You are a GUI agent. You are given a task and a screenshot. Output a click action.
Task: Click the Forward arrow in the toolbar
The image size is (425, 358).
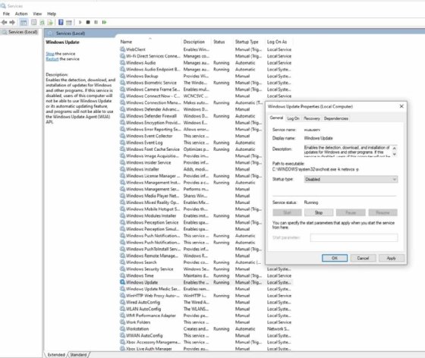(x=12, y=22)
